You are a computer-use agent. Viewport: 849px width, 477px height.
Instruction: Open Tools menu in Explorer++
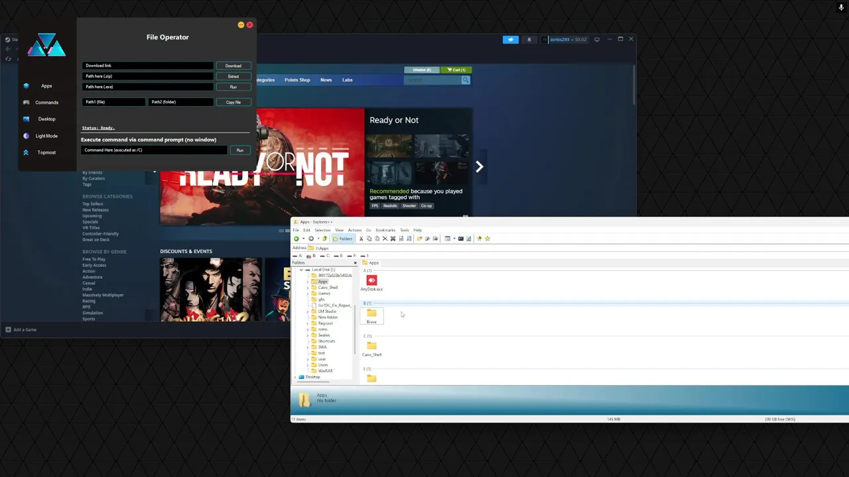[405, 230]
